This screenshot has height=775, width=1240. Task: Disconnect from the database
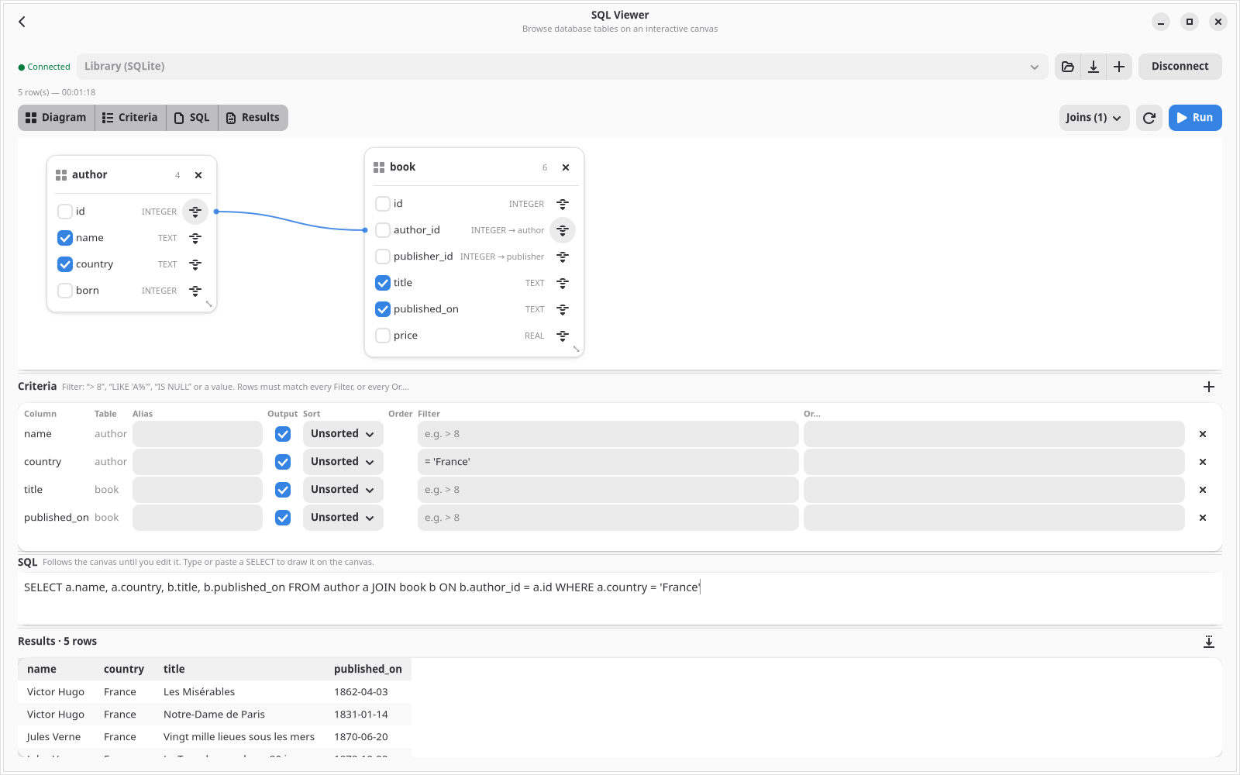tap(1180, 67)
